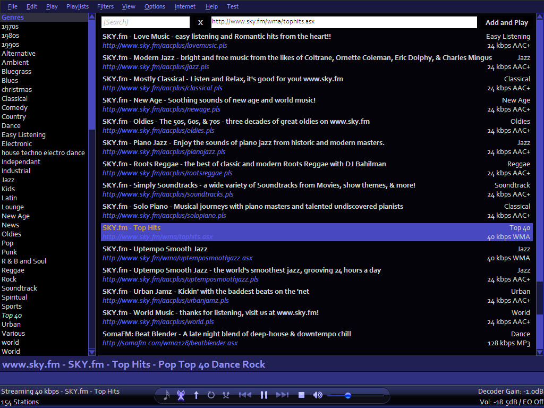Select house techno electro dance genre
Screen dimensions: 544x408
[43, 152]
